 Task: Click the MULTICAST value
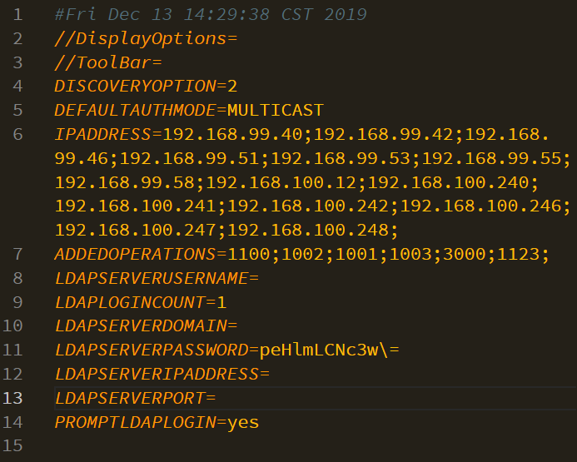(x=275, y=110)
